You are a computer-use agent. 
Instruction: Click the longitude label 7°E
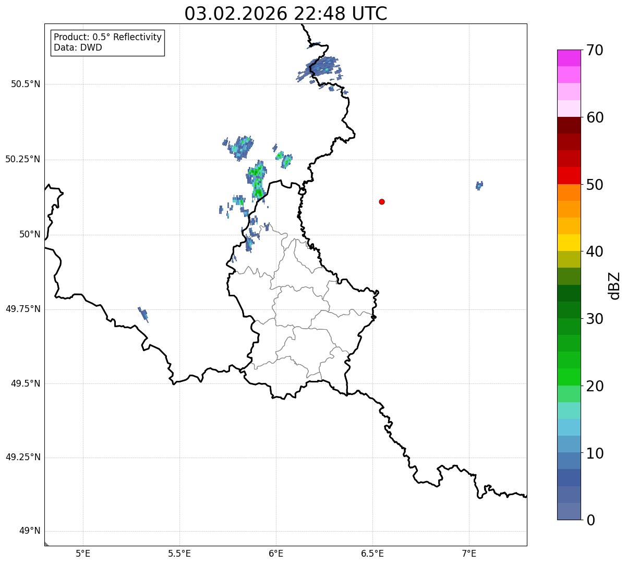pos(469,553)
